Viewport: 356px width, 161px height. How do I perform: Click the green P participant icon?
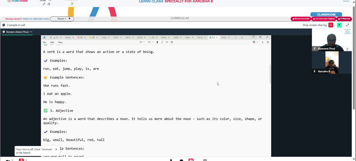click(x=339, y=25)
